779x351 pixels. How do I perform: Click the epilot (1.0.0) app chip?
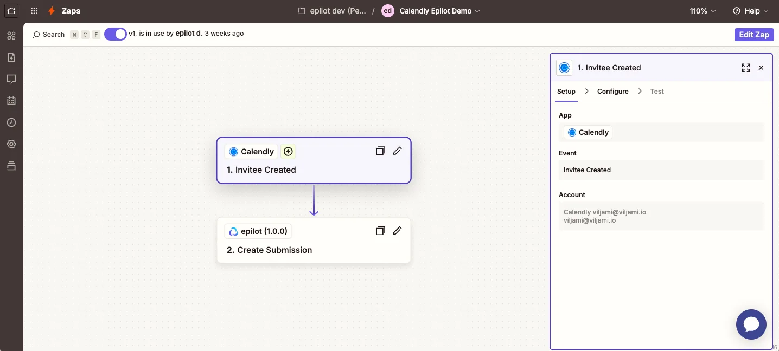coord(258,231)
